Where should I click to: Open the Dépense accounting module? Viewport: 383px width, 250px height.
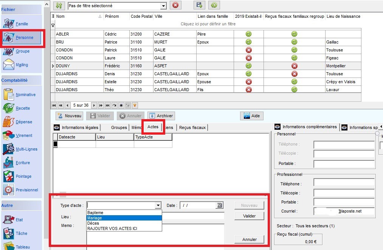pos(23,122)
